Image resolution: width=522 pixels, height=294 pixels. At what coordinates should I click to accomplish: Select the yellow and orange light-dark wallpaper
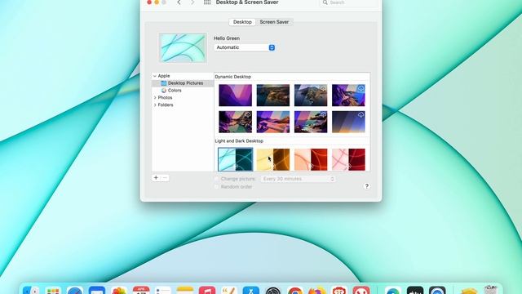coord(273,160)
